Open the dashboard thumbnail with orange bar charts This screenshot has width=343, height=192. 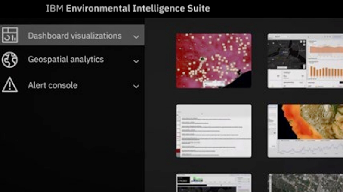(305, 60)
